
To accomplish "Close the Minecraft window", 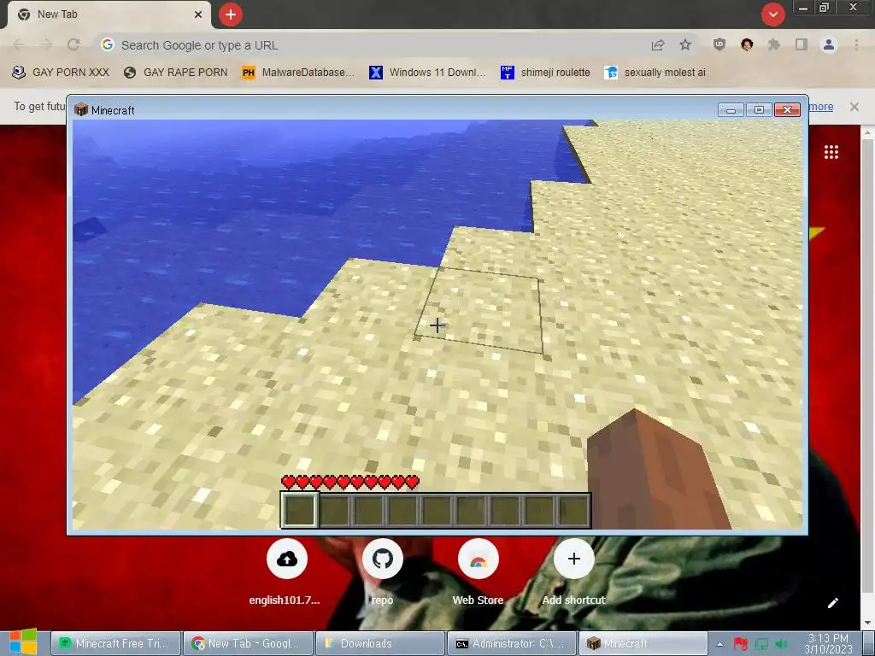I will coord(787,110).
